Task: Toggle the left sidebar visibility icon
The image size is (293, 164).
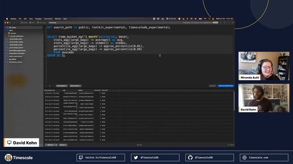Action: [x=225, y=23]
